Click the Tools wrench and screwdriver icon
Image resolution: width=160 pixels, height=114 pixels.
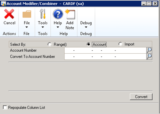pyautogui.click(x=43, y=14)
